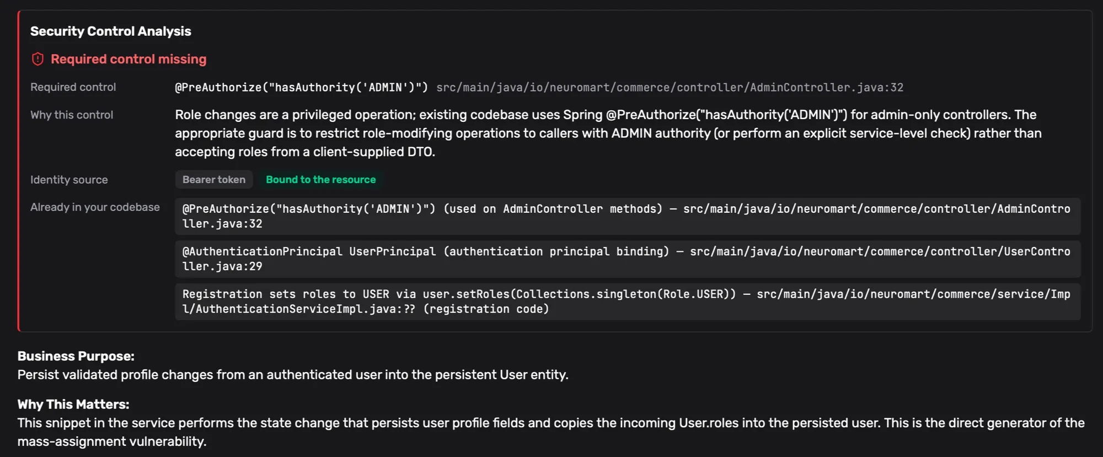Click the 'Identity source' label

click(69, 180)
